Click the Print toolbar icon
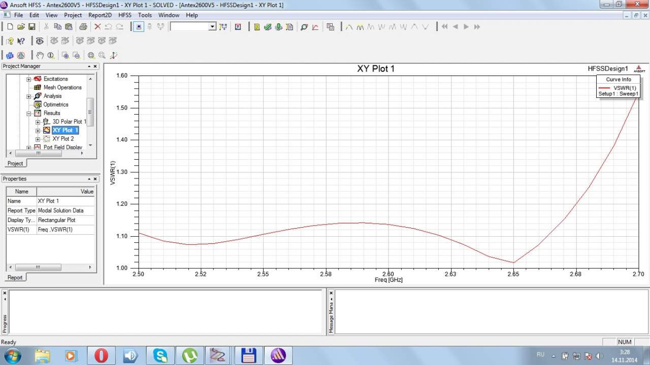The height and width of the screenshot is (365, 650). 83,27
